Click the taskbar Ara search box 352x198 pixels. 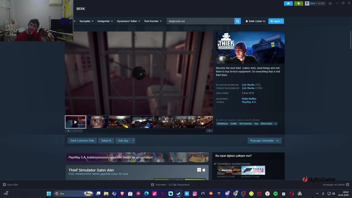click(x=74, y=194)
